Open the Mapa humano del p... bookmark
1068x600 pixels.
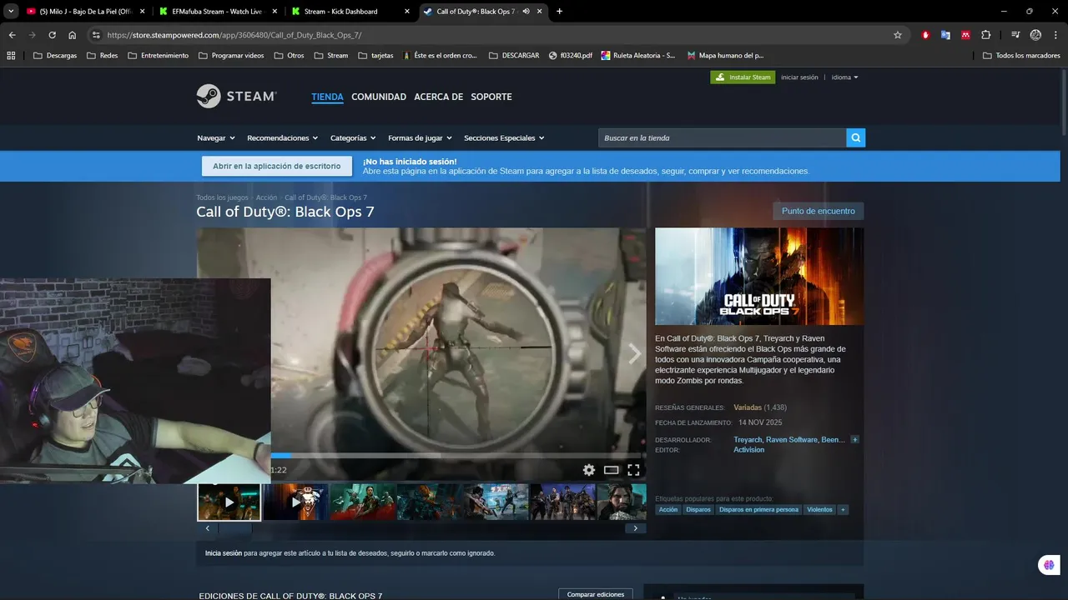click(x=725, y=56)
